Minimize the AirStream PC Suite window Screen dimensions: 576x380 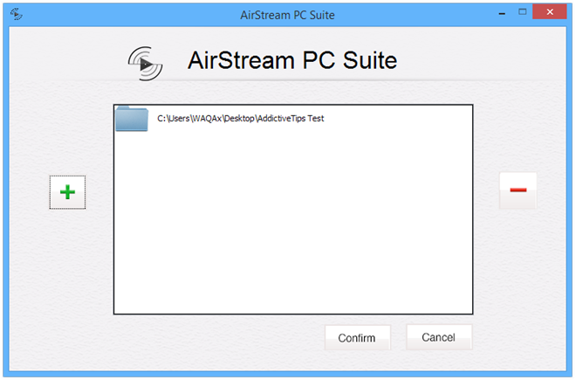(x=502, y=14)
